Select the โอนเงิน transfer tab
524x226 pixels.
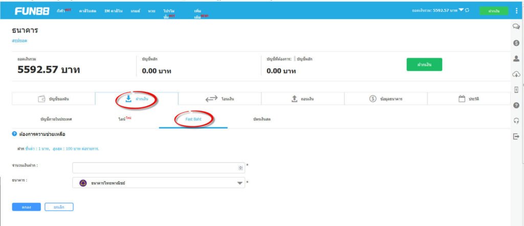pos(220,99)
